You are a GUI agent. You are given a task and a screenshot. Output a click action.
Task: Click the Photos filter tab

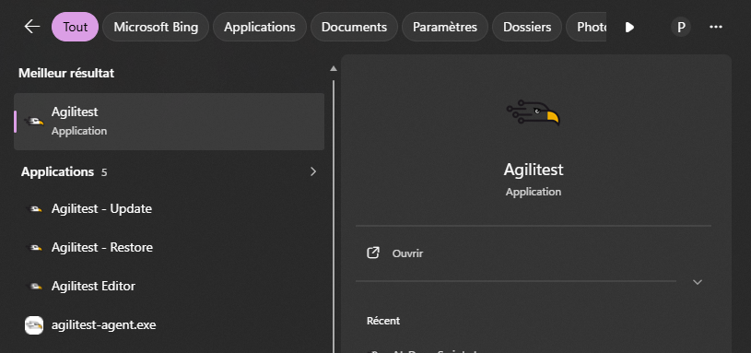(586, 27)
